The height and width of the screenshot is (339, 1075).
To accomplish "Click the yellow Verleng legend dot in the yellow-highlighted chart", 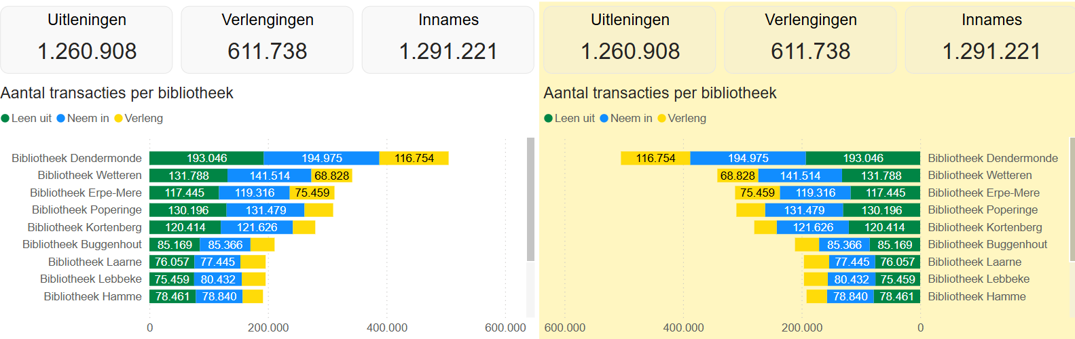I will pos(661,119).
